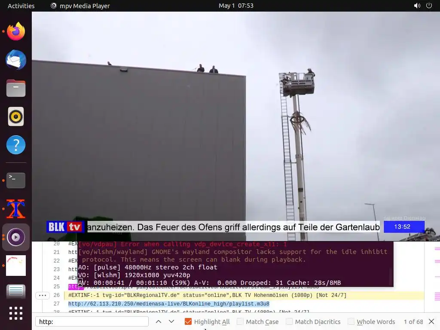The image size is (440, 330).
Task: Open the Activities overview
Action: (21, 6)
